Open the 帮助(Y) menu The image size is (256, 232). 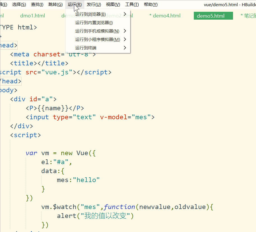click(151, 4)
